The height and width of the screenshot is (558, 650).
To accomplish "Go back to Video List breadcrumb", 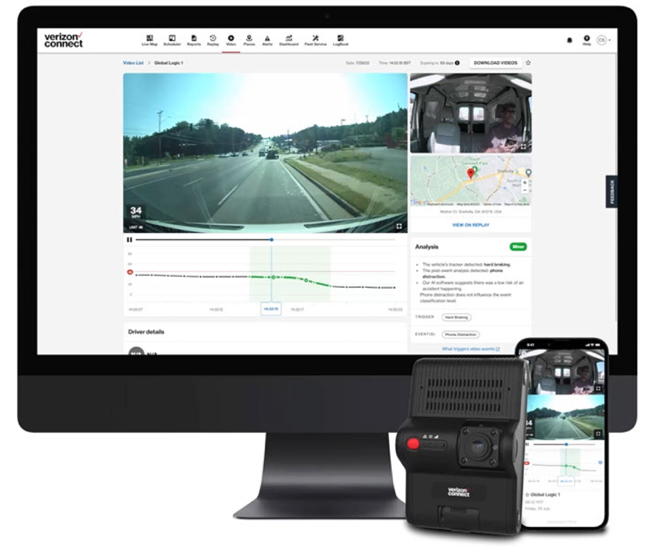I will tap(133, 63).
